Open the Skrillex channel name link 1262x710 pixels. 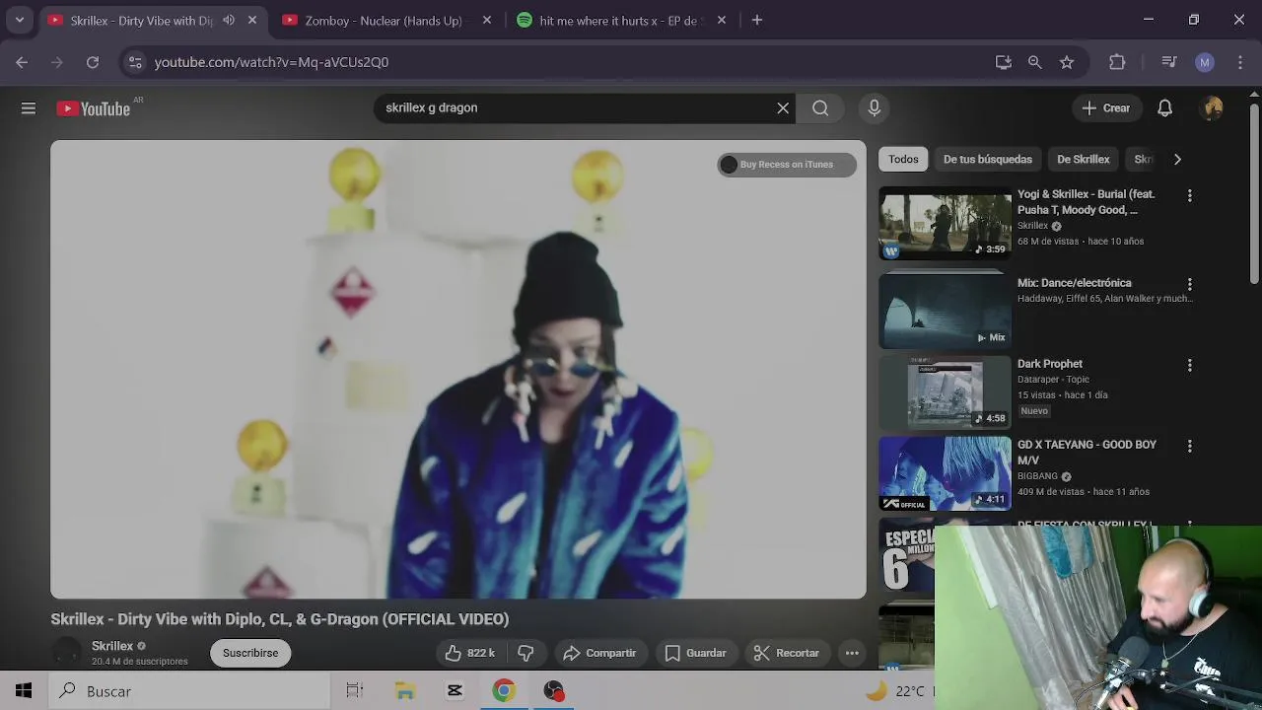[x=112, y=646]
